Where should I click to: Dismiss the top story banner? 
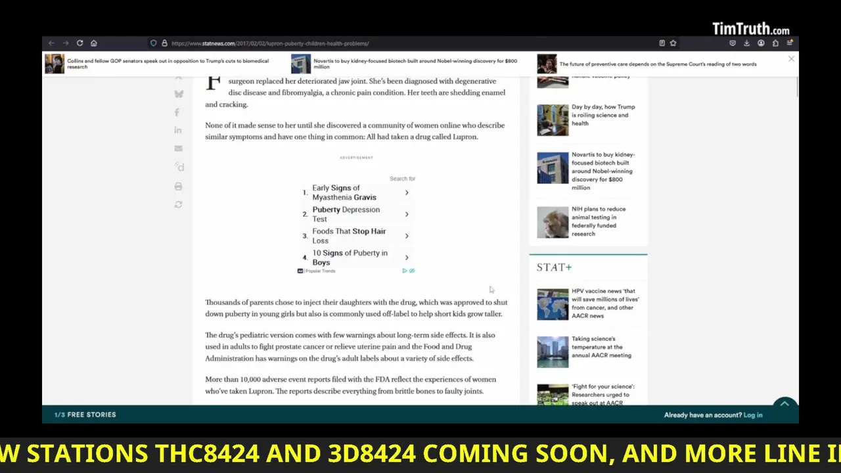coord(791,59)
